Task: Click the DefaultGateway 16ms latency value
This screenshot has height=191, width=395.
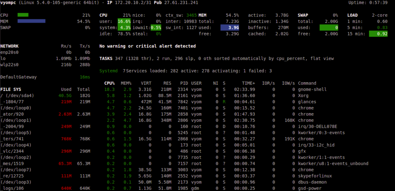Action: pos(85,77)
